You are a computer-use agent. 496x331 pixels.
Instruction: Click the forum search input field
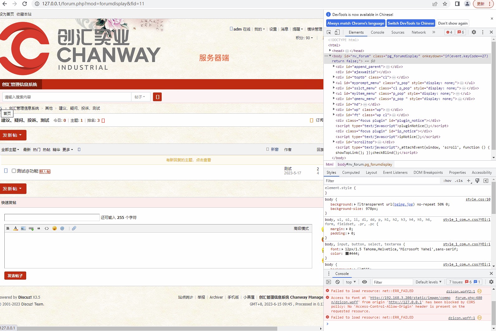tap(67, 97)
